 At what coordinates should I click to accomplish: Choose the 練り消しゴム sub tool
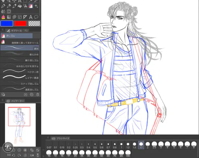pos(20,59)
